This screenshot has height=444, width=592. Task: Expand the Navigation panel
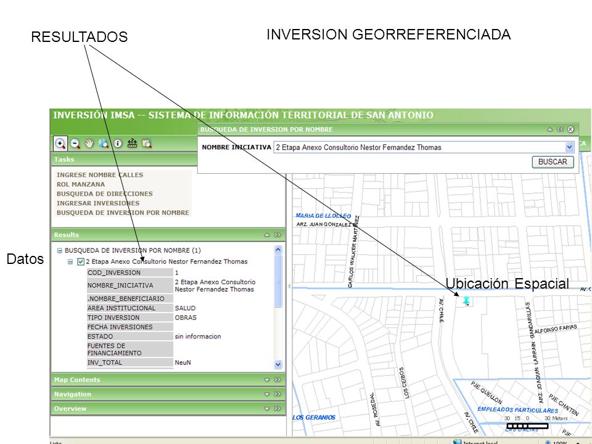[267, 394]
